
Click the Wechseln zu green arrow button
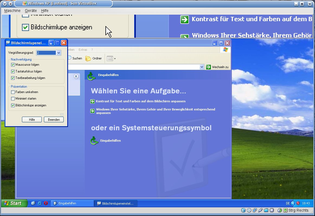tap(208, 67)
